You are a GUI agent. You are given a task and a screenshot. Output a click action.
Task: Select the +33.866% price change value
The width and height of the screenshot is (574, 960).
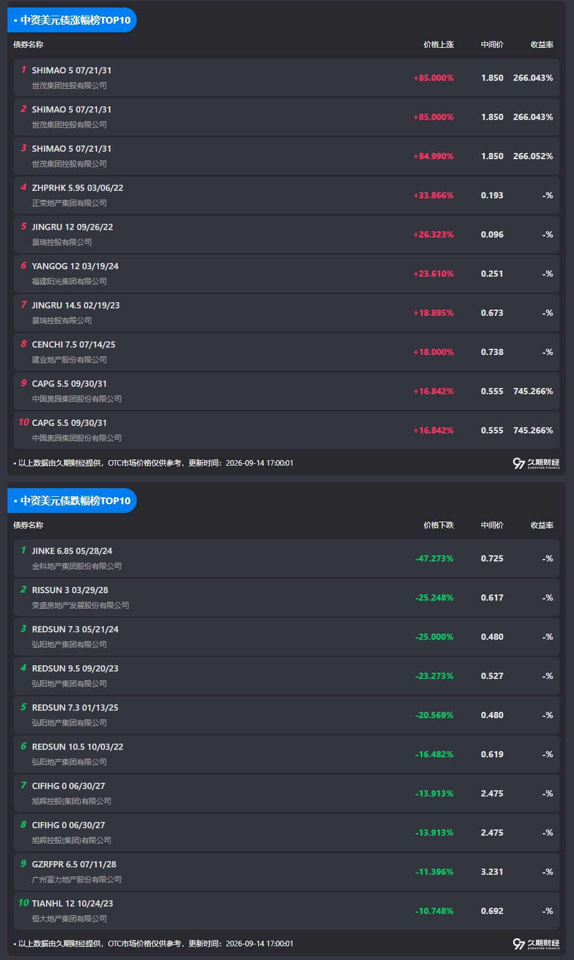coord(433,195)
